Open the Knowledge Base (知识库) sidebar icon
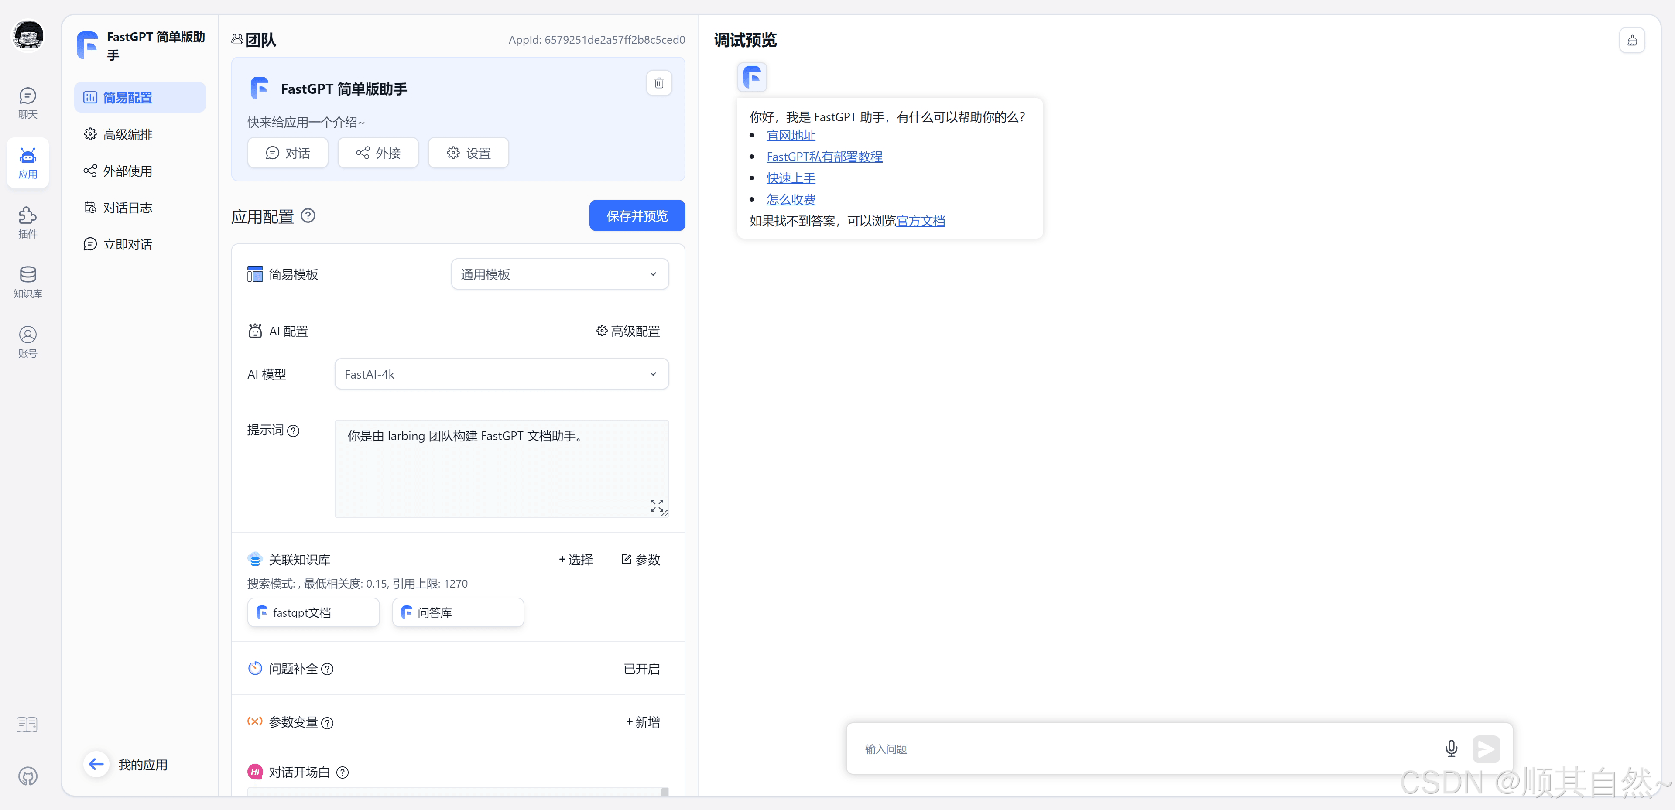 [x=27, y=281]
